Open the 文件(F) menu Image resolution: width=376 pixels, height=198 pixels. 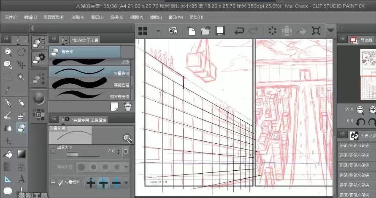coord(11,17)
